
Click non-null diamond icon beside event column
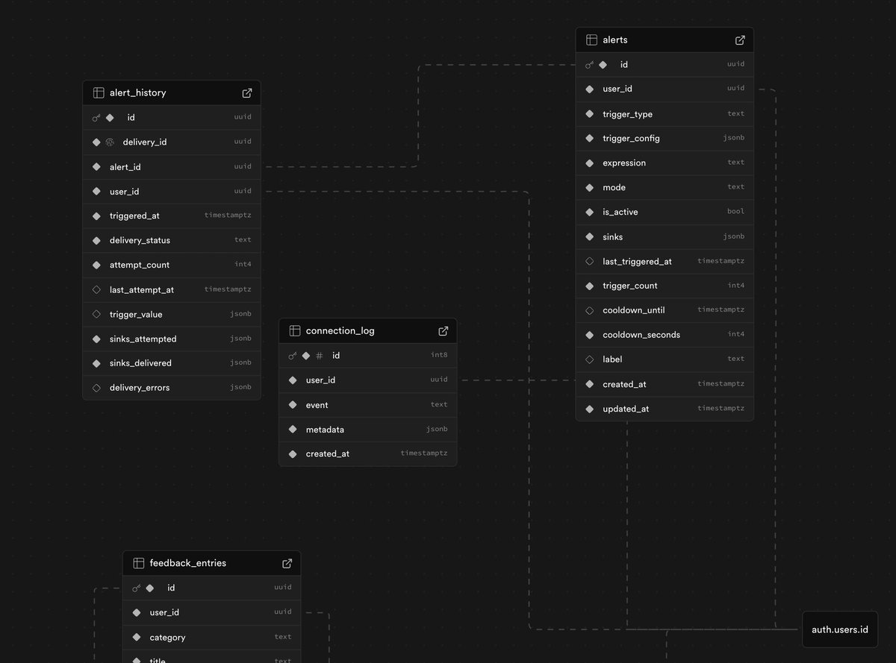tap(293, 405)
